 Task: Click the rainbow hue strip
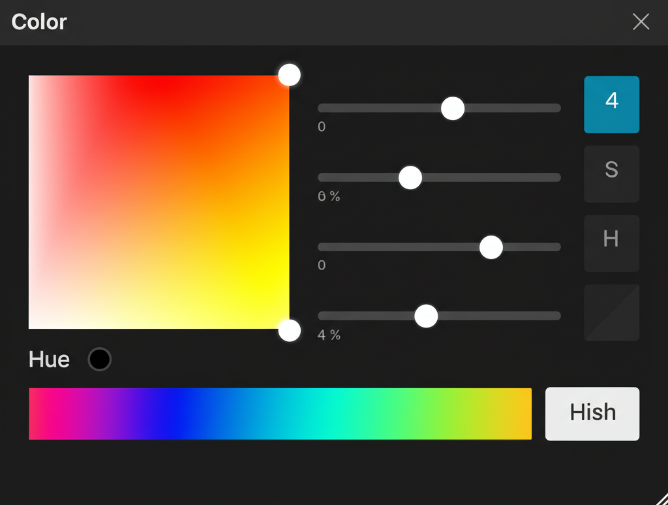point(280,414)
